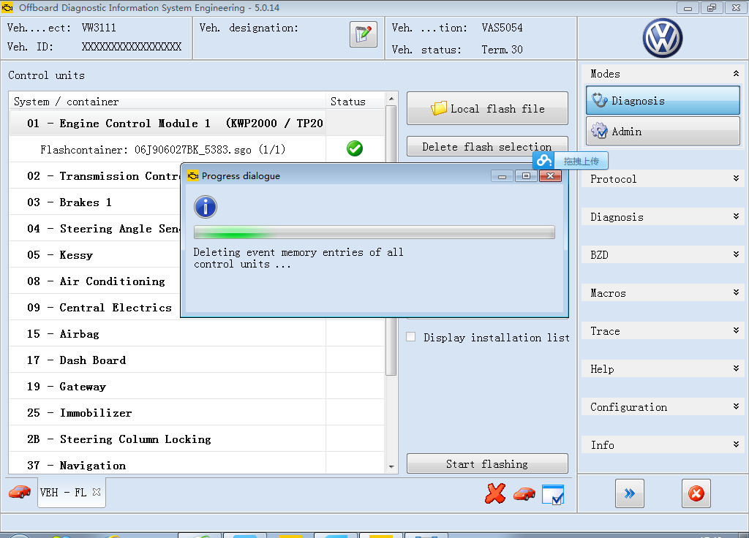The image size is (749, 538).
Task: Click the blue double-arrow forward button
Action: pyautogui.click(x=630, y=493)
